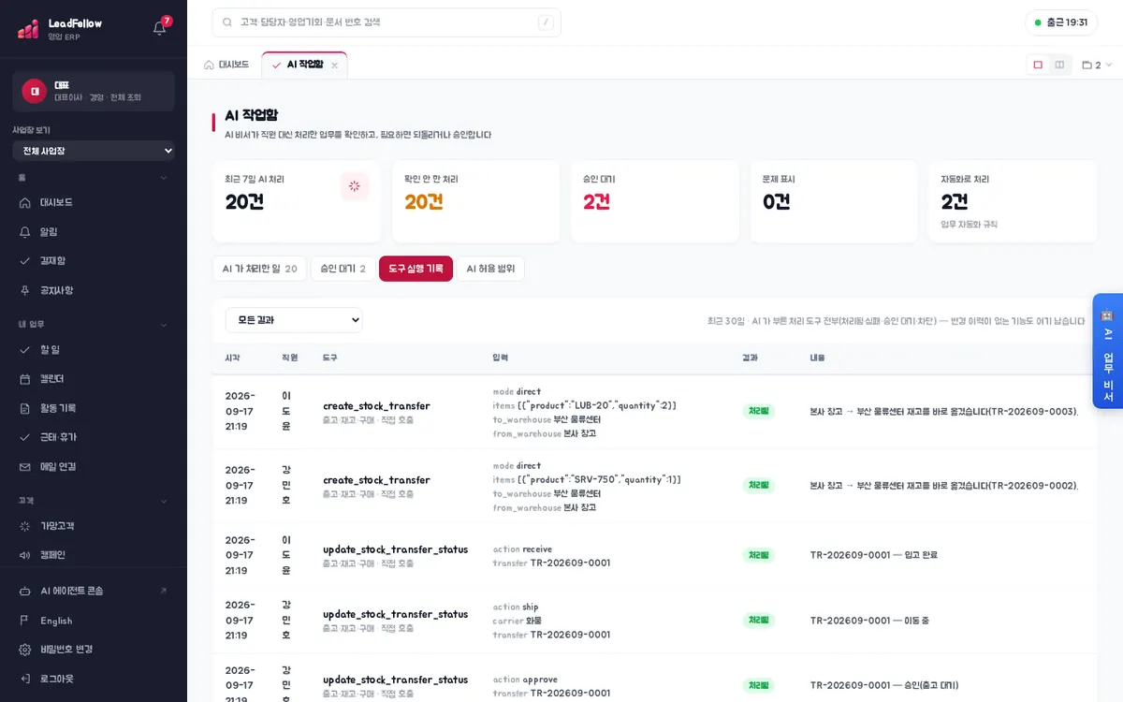Image resolution: width=1123 pixels, height=702 pixels.
Task: Open the 승인 대기 2 filter button
Action: (x=343, y=269)
